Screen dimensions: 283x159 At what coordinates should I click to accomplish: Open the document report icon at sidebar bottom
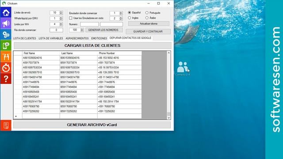pyautogui.click(x=6, y=125)
